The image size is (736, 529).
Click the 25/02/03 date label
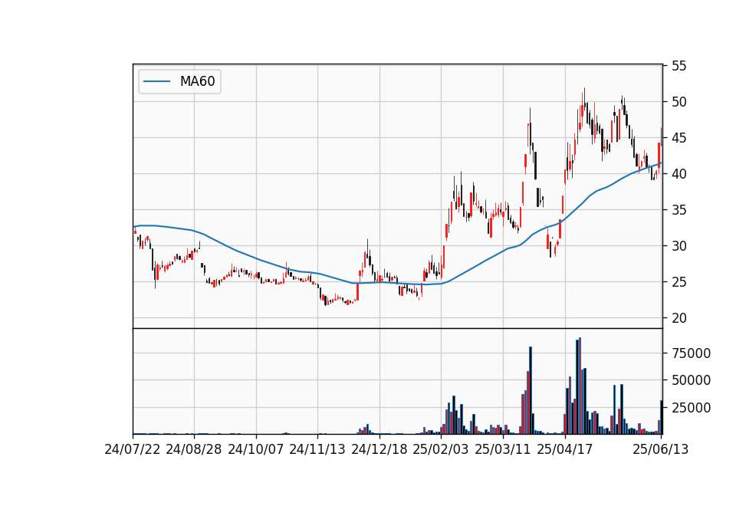(x=441, y=449)
